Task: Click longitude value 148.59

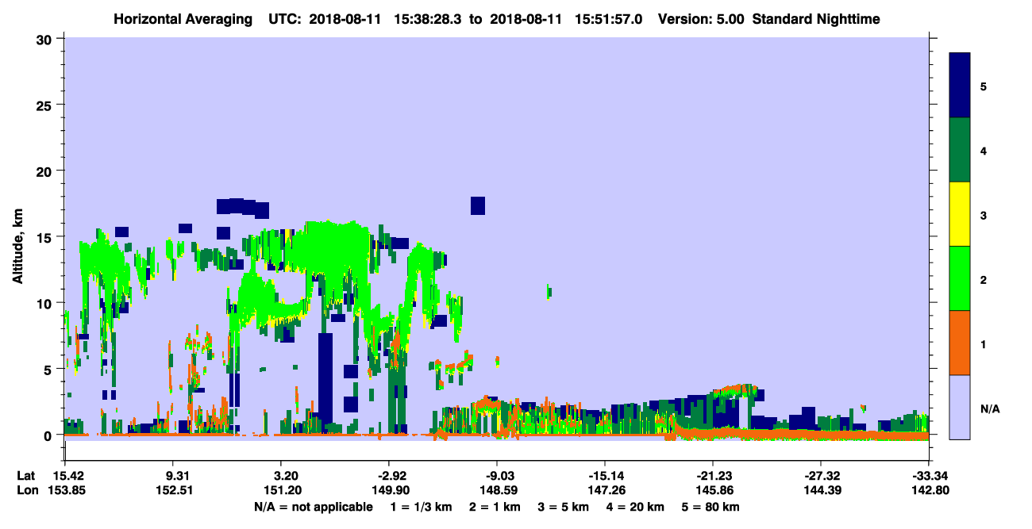Action: pyautogui.click(x=497, y=491)
